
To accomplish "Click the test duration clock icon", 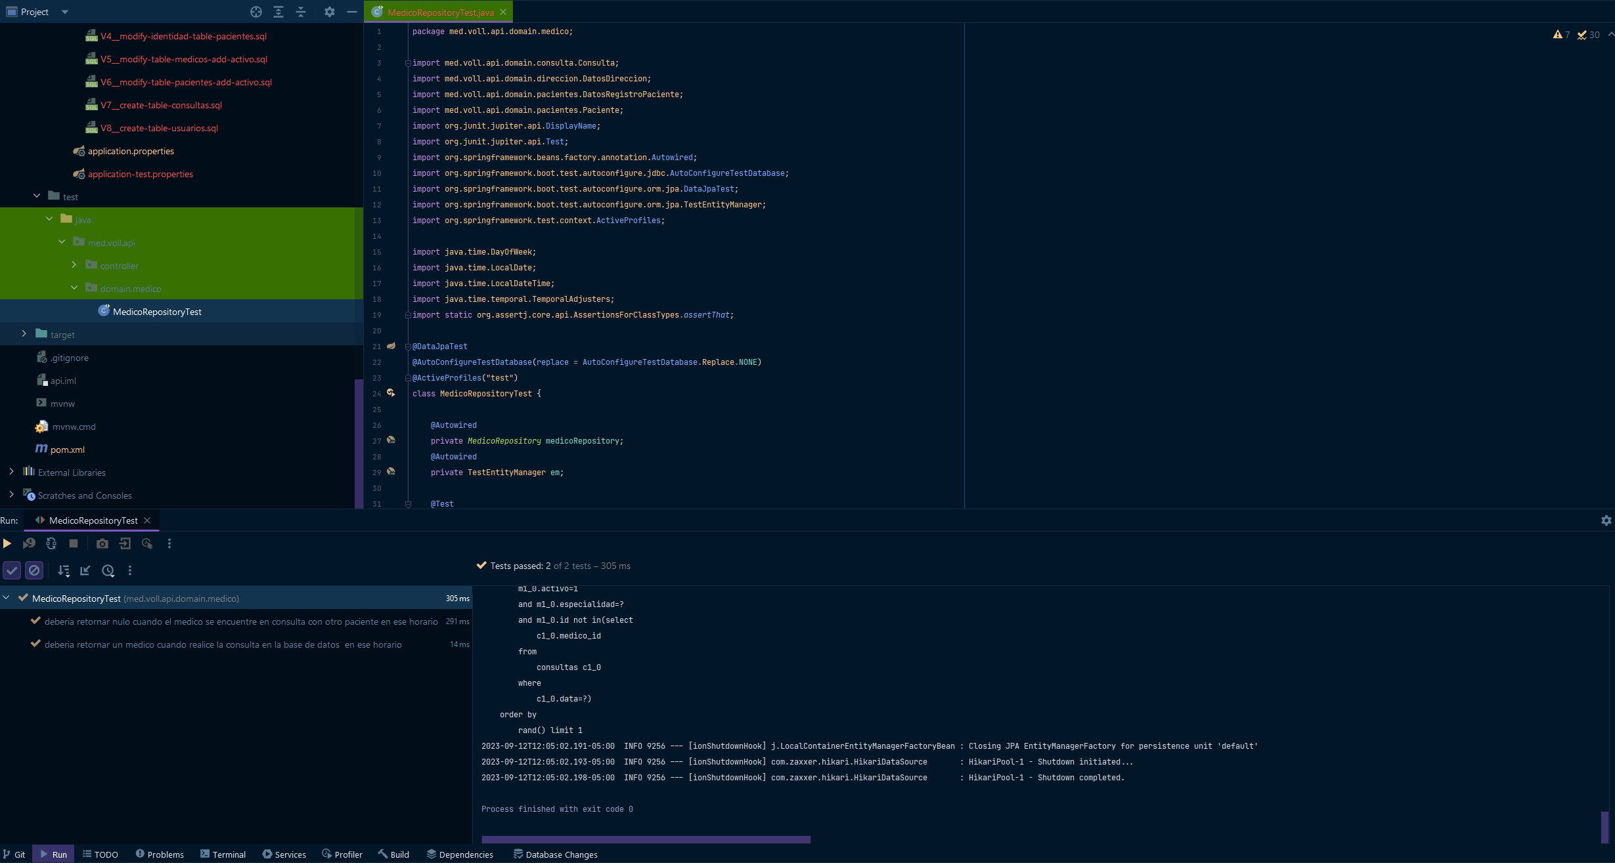I will 108,570.
